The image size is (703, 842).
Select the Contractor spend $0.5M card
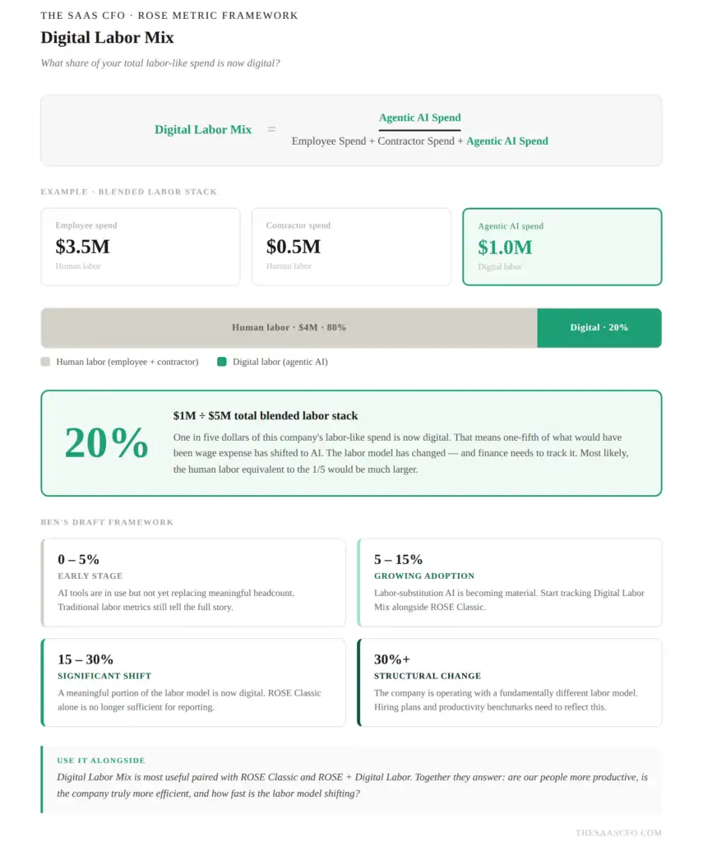coord(351,247)
